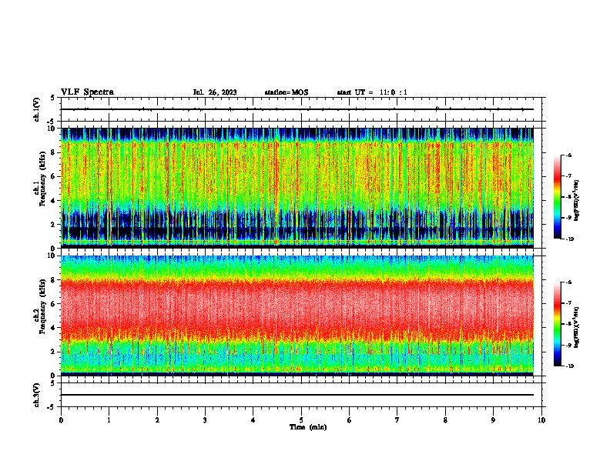Click "-7" on the ch.1 color scale
Screen dimensions: 610x471
[568, 176]
